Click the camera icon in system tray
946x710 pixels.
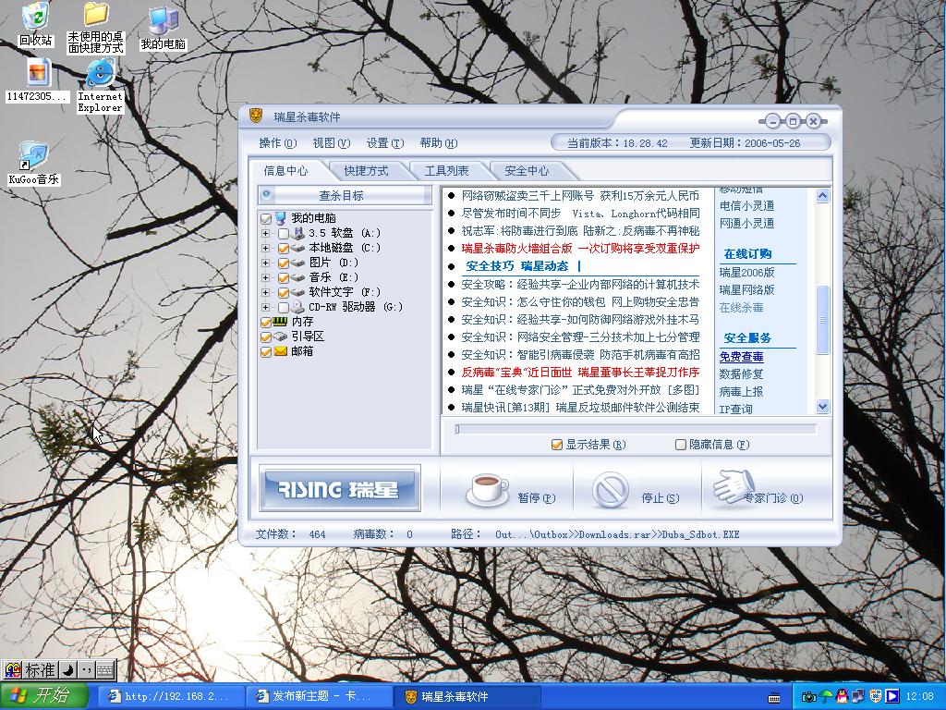point(807,697)
